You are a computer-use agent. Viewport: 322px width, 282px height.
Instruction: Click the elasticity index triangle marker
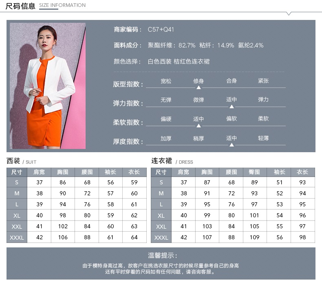click(x=232, y=107)
